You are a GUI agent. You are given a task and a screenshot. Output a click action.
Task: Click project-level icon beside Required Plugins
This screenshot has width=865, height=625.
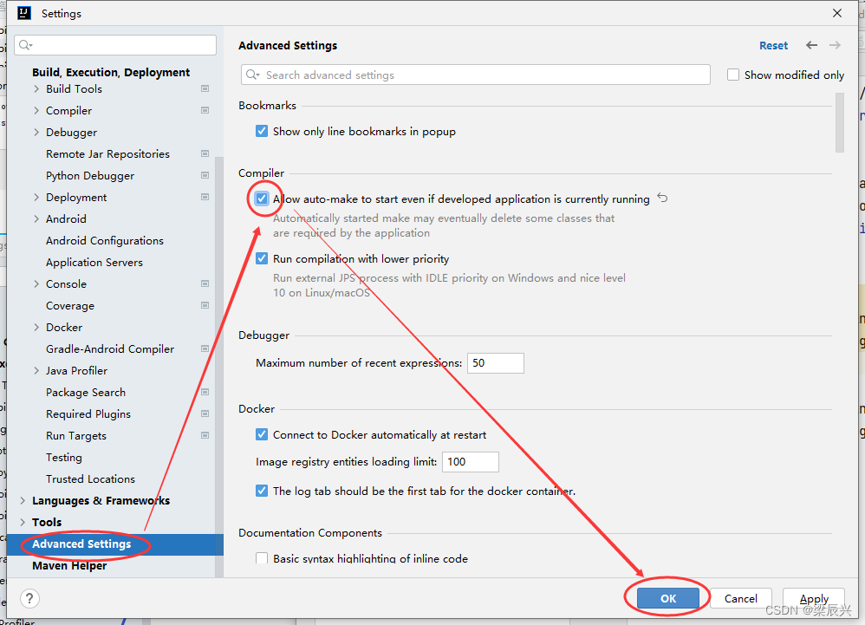tap(205, 413)
